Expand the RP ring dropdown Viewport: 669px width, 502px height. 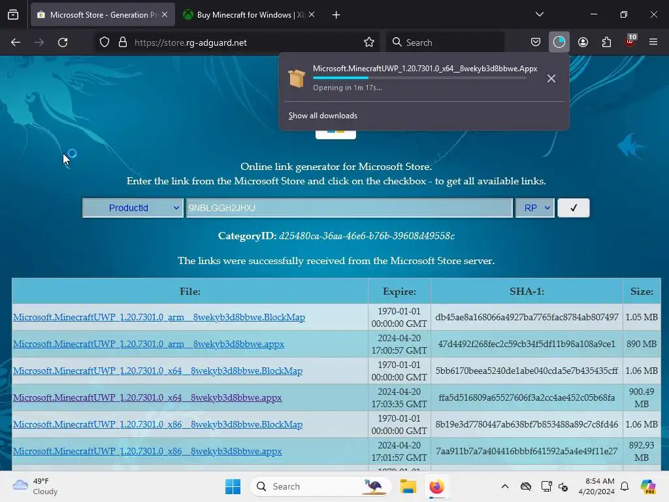(x=535, y=208)
